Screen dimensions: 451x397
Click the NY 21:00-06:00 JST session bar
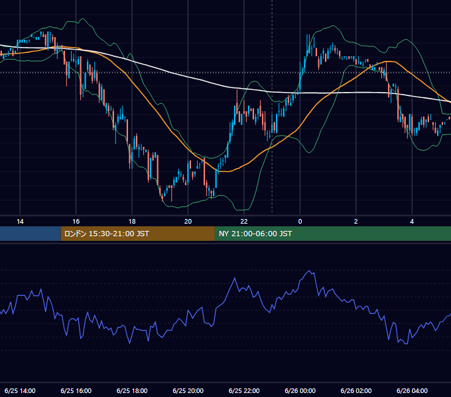333,234
